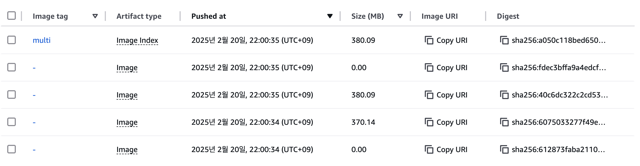This screenshot has height=166, width=640.
Task: Copy URI icon for the 370.14 MB image
Action: pos(429,122)
